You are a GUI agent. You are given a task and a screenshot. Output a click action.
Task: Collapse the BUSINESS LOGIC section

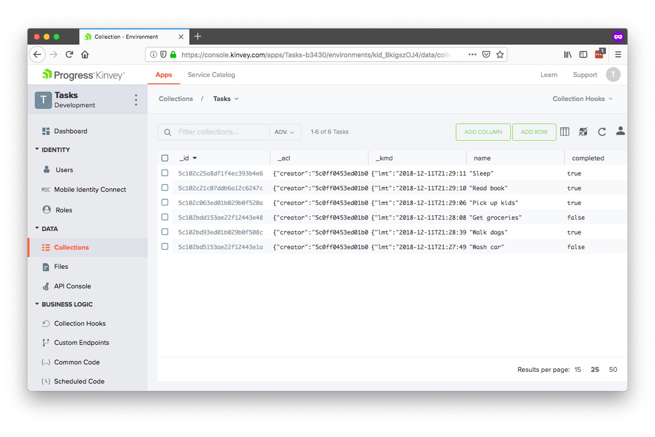click(64, 304)
